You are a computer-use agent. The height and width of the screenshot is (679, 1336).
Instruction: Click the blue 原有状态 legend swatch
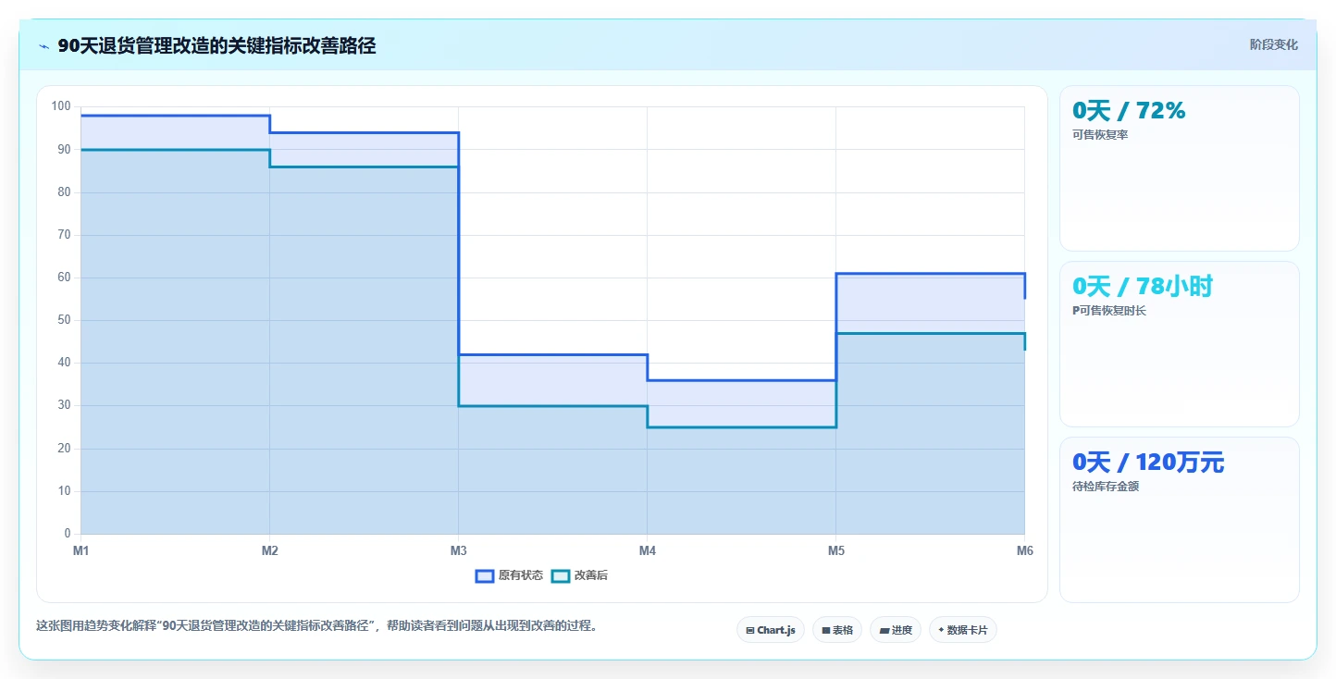click(x=485, y=575)
